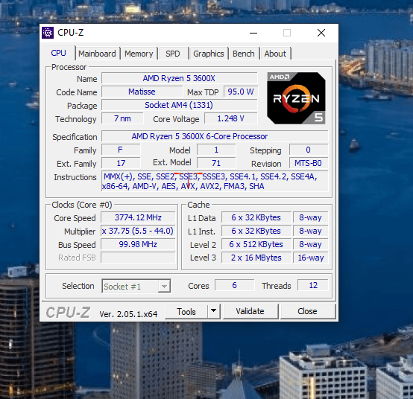Open the Graphics tab
Screen dimensions: 413x399
click(209, 54)
